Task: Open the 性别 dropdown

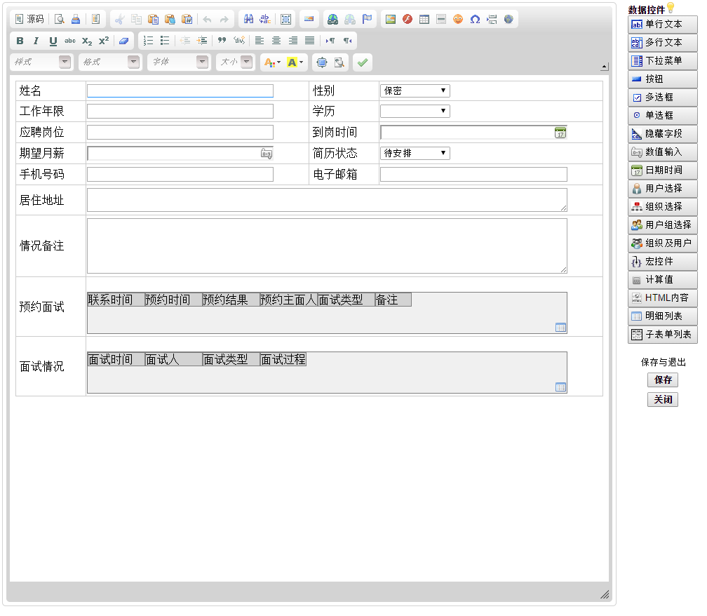Action: (415, 91)
